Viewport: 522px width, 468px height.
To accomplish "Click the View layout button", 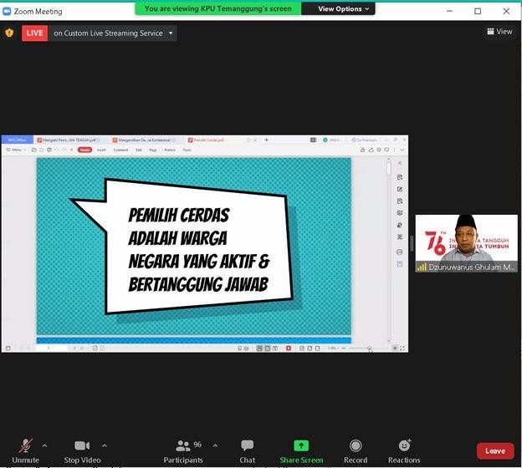I will (499, 32).
